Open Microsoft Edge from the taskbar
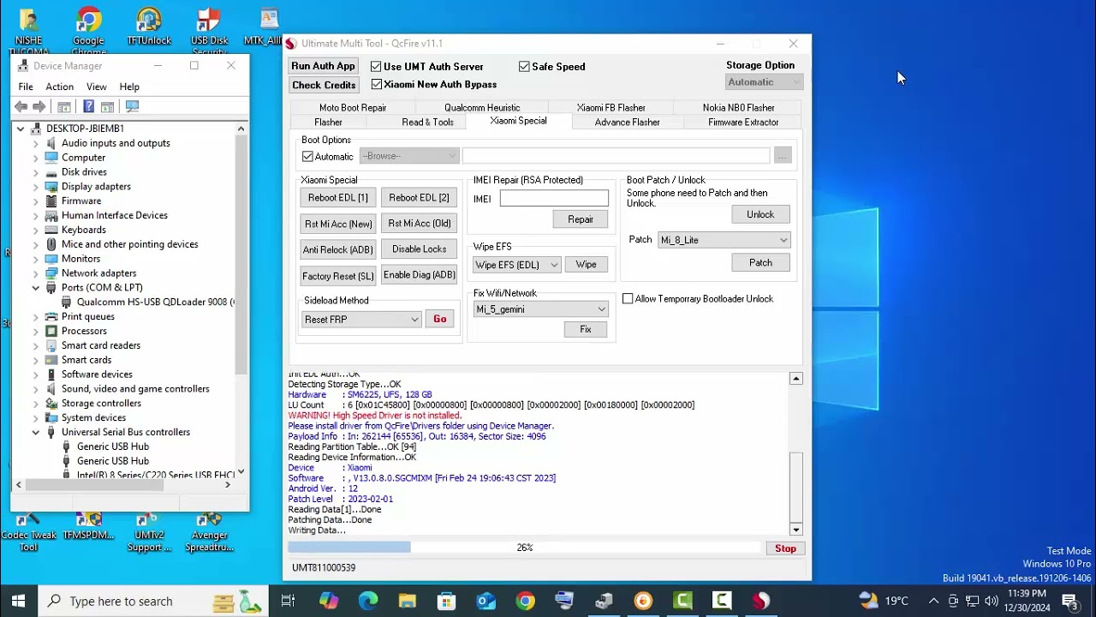 368,601
